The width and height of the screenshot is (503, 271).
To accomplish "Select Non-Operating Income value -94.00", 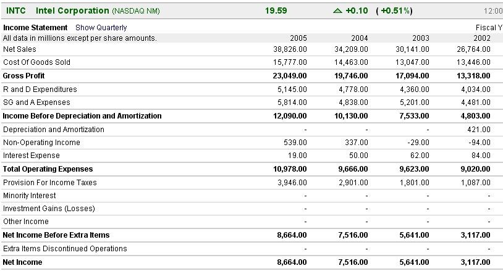I will 480,143.
